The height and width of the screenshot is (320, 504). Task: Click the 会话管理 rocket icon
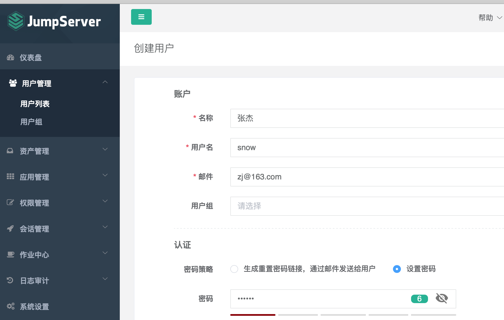[x=10, y=228]
